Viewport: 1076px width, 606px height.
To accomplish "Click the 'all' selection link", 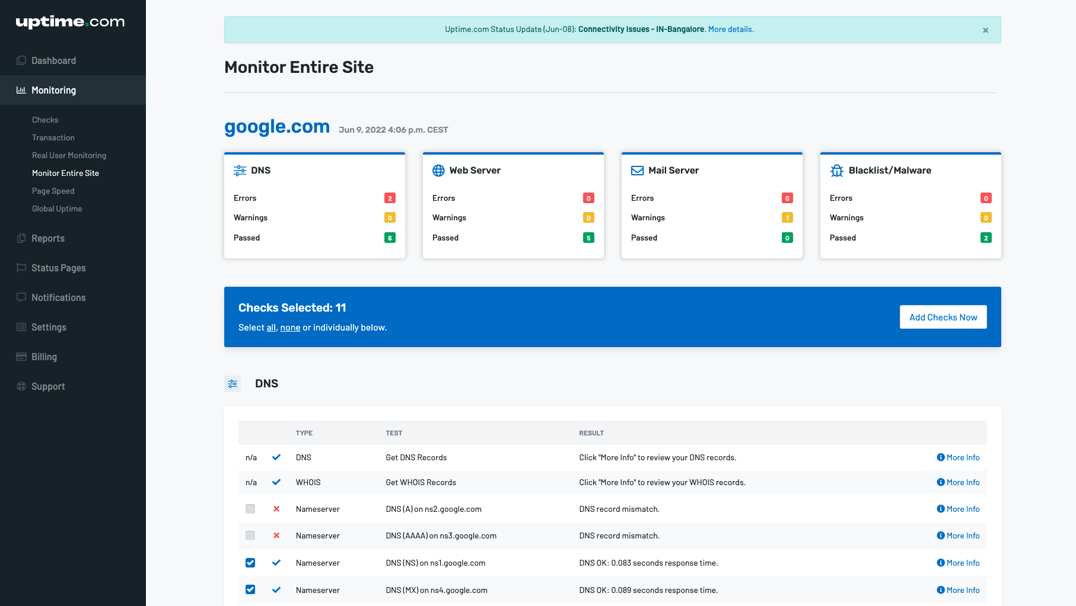I will pyautogui.click(x=271, y=328).
